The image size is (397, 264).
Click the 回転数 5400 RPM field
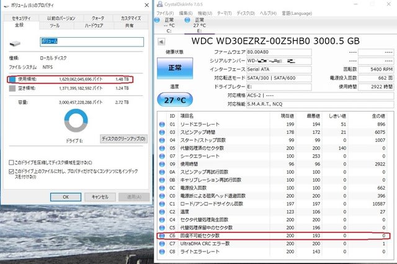(376, 69)
